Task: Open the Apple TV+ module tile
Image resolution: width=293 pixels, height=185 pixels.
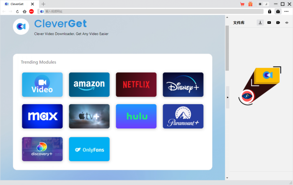Action: click(89, 116)
